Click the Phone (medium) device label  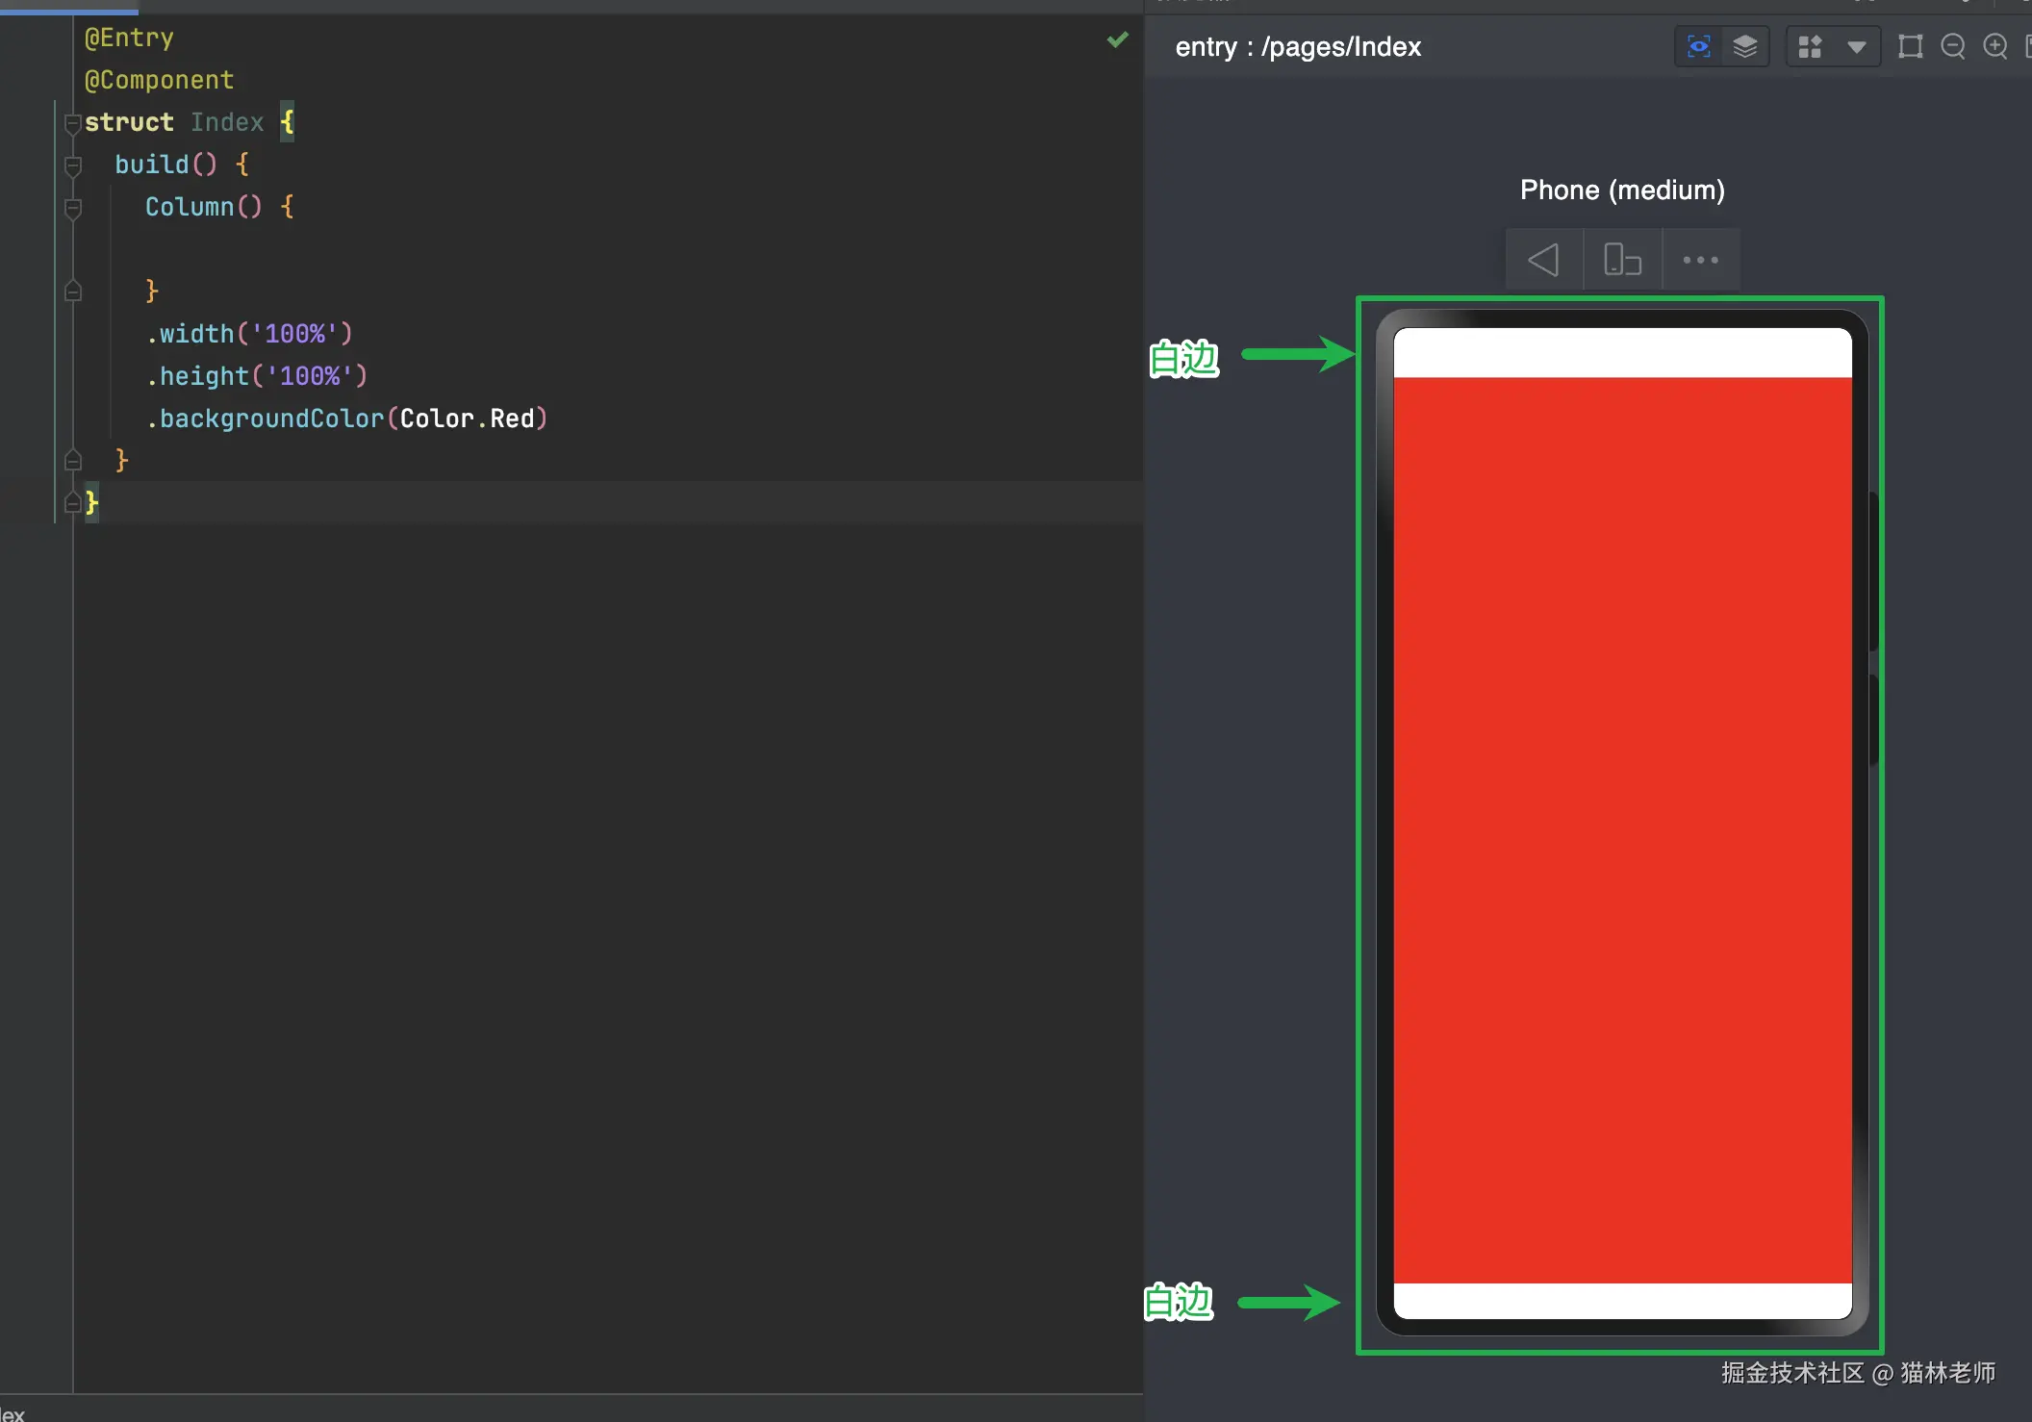(1621, 190)
